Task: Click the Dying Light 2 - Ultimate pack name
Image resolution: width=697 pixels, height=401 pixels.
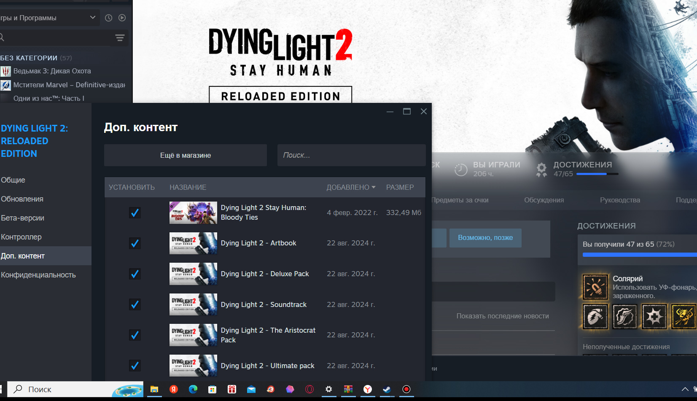Action: pyautogui.click(x=267, y=366)
